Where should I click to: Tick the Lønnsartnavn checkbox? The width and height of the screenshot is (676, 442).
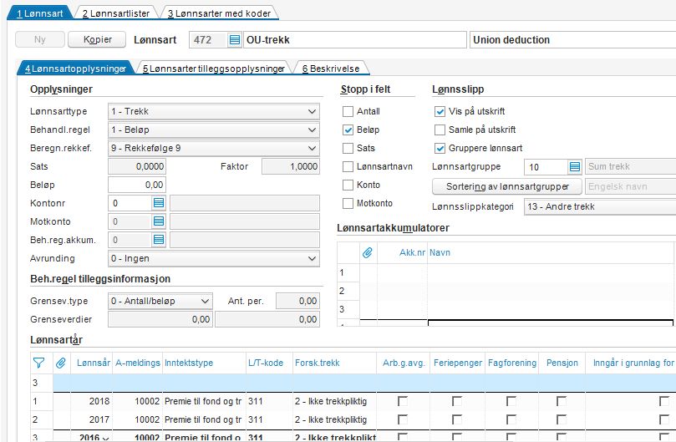(x=348, y=166)
